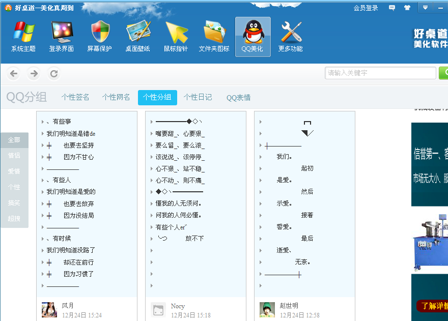
Task: Open the 文件夹图标 folder icon section
Action: point(214,37)
